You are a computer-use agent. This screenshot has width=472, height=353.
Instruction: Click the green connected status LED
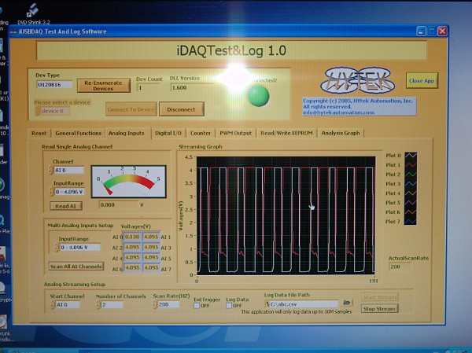pyautogui.click(x=258, y=96)
